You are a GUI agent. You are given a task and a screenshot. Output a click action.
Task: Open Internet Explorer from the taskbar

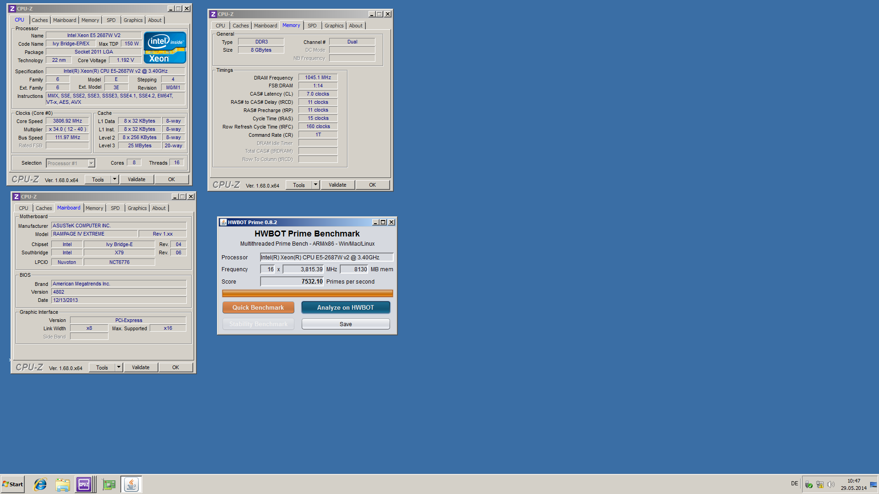pyautogui.click(x=40, y=484)
